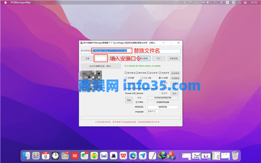The width and height of the screenshot is (261, 163).
Task: Toggle the 电源管理 checkbox
Action: coord(160,73)
